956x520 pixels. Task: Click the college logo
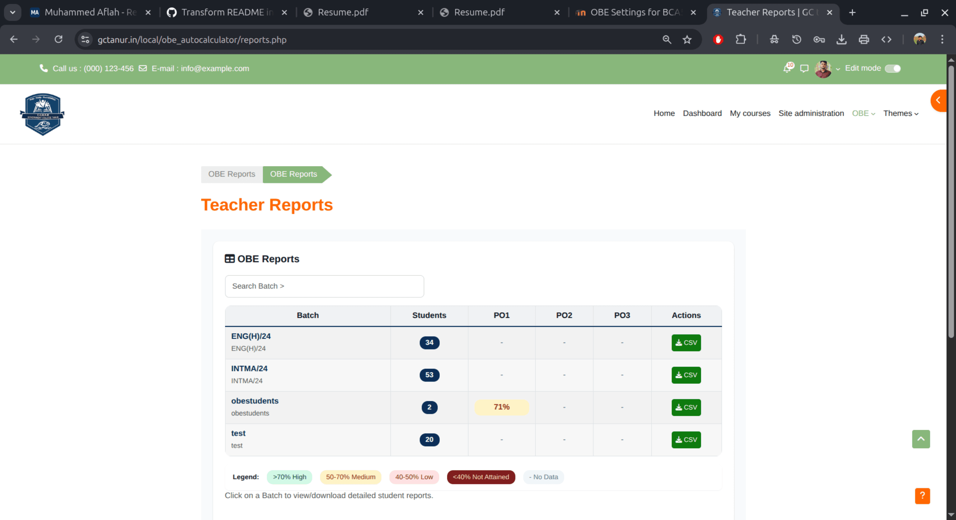click(x=42, y=114)
